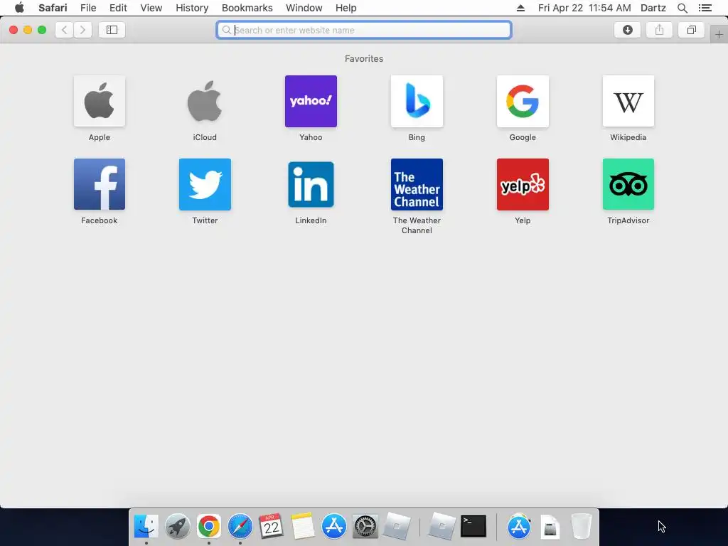Open System Preferences gear in the Dock

pyautogui.click(x=365, y=527)
